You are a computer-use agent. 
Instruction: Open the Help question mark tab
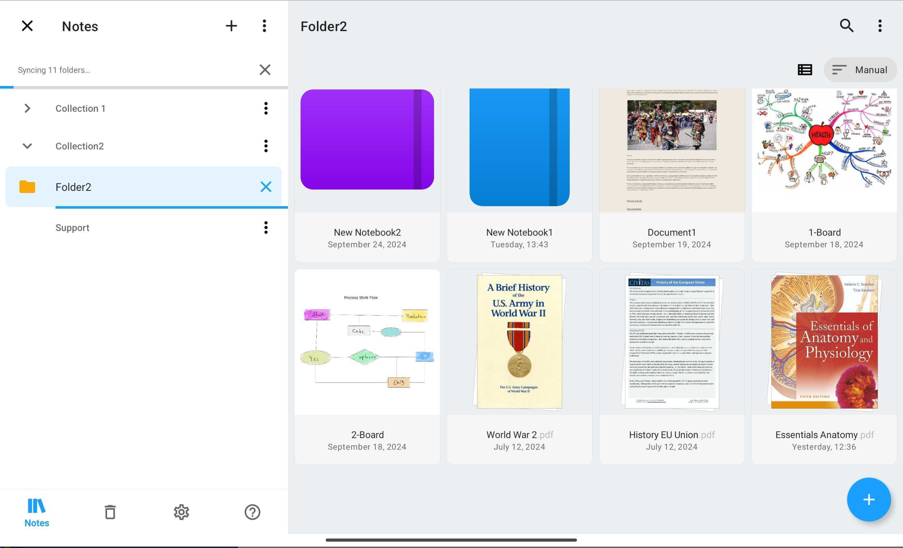[252, 512]
